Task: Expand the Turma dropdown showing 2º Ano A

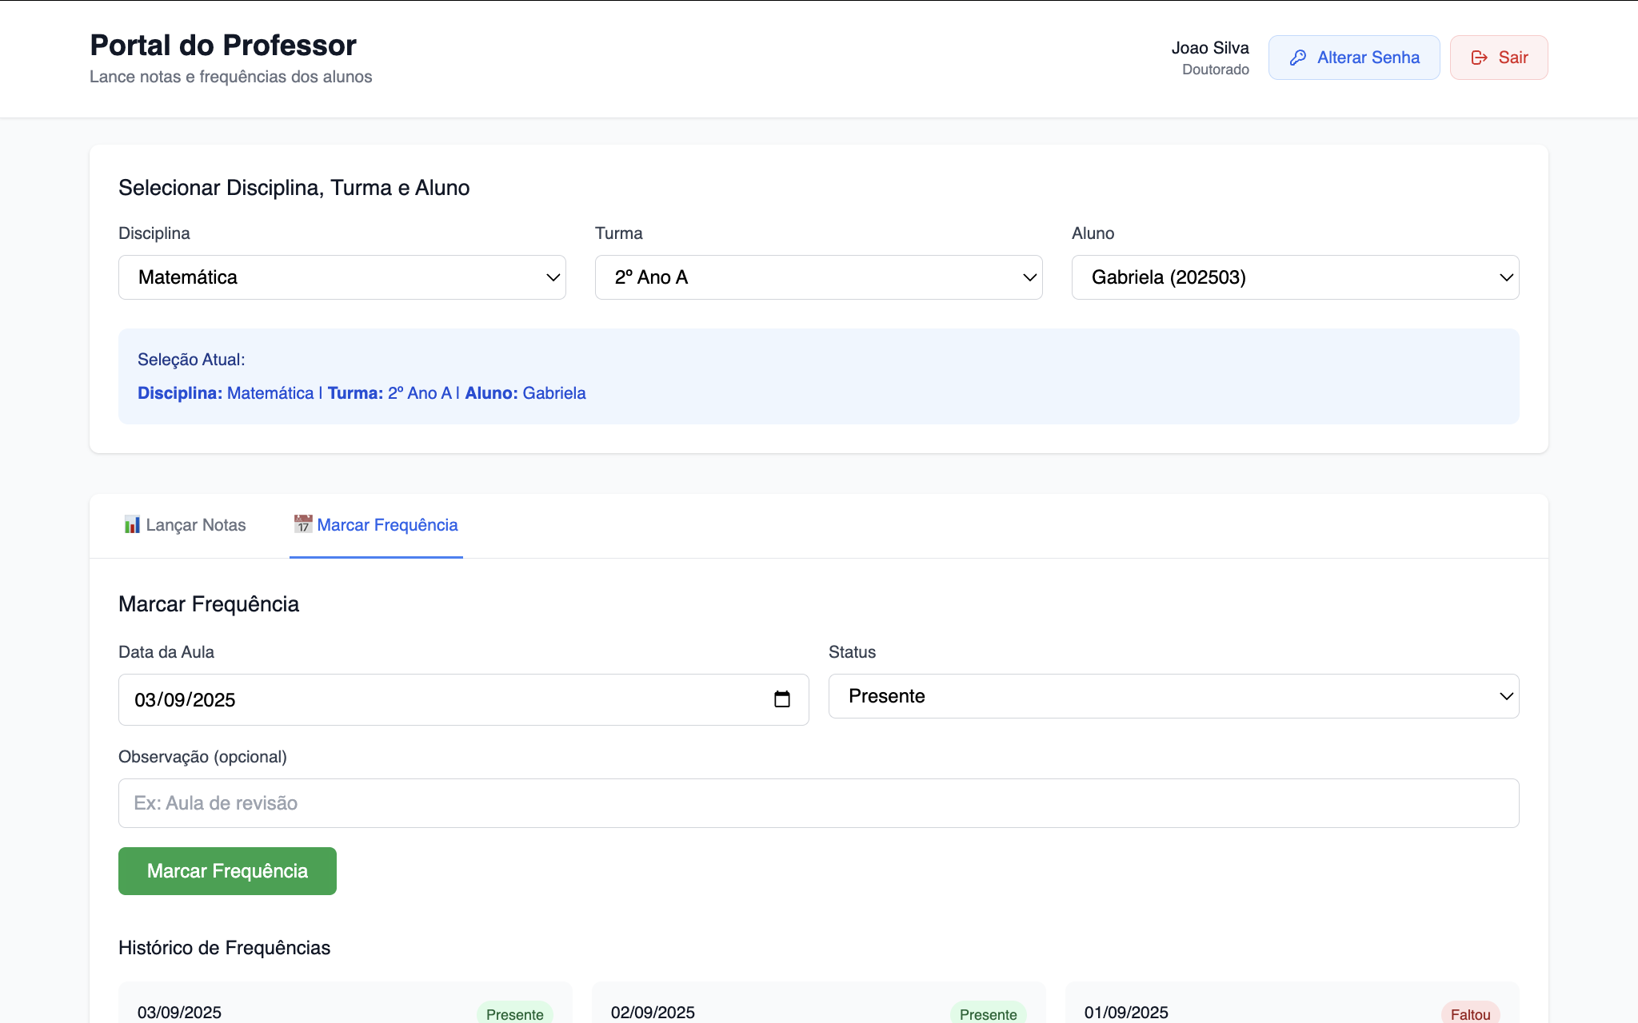Action: (817, 277)
